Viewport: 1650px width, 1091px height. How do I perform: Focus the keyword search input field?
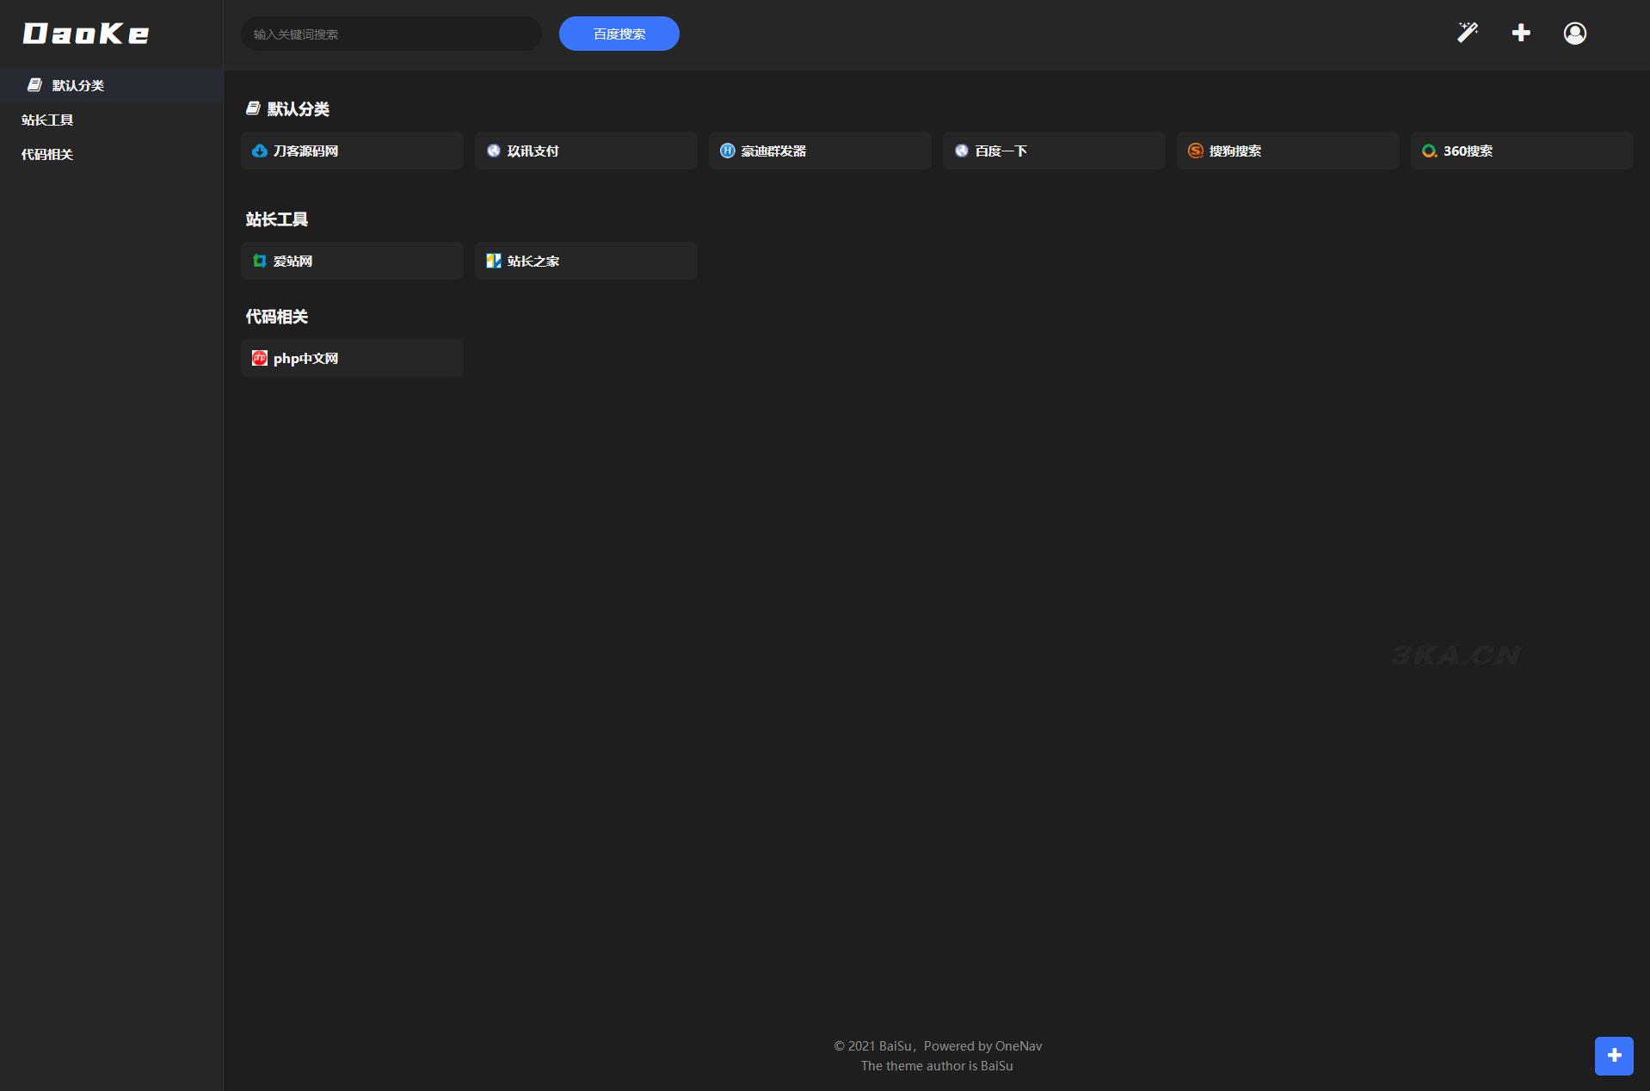(391, 34)
